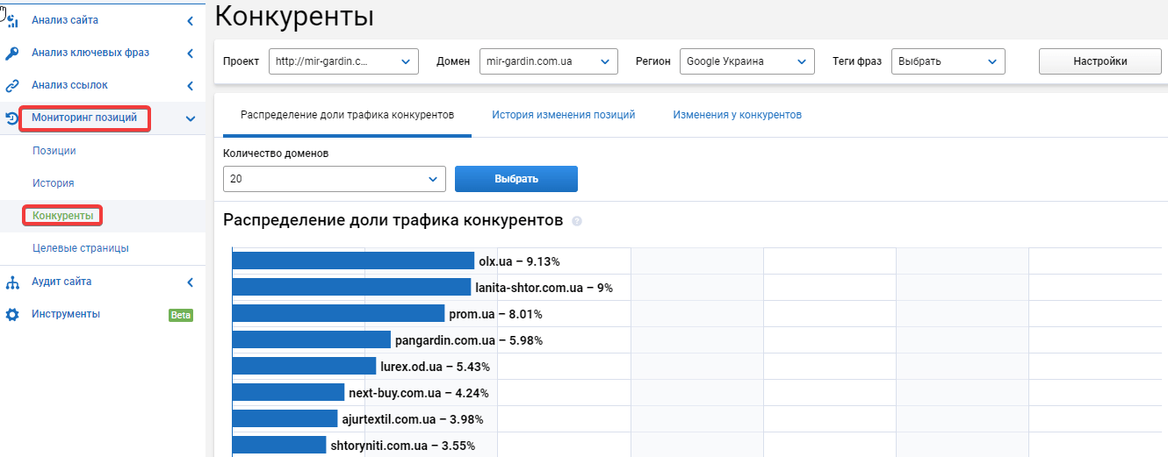Click the lurex.od.ua – 5.43% label
Image resolution: width=1168 pixels, height=457 pixels.
point(436,367)
